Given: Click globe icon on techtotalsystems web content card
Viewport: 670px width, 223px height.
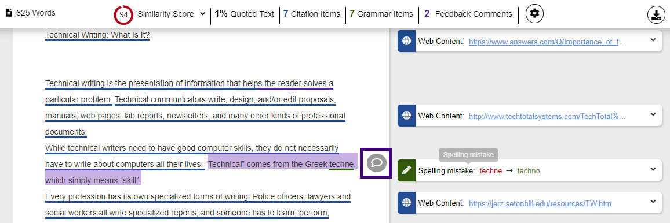Looking at the screenshot, I should coord(406,116).
